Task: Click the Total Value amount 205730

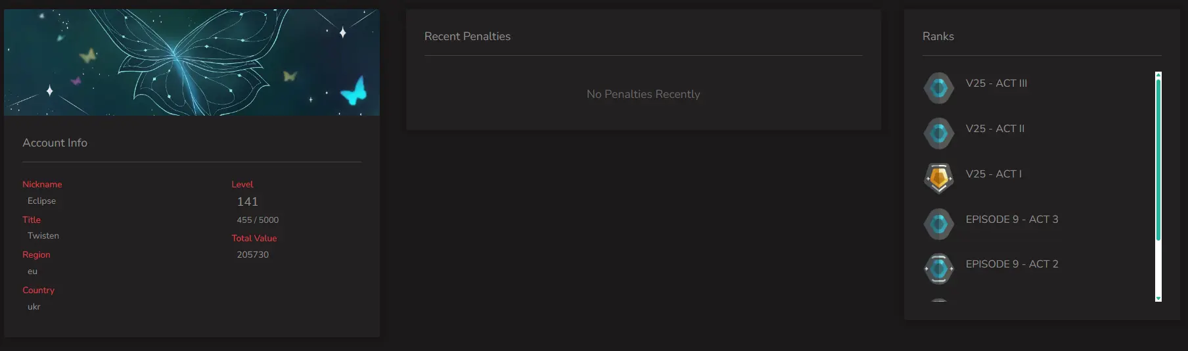Action: (253, 255)
